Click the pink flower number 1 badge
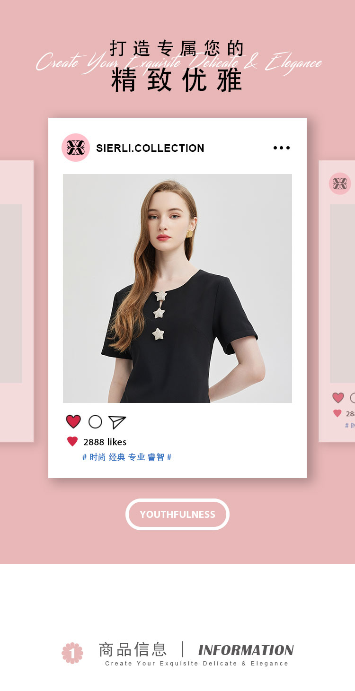355x691 pixels. pyautogui.click(x=72, y=653)
